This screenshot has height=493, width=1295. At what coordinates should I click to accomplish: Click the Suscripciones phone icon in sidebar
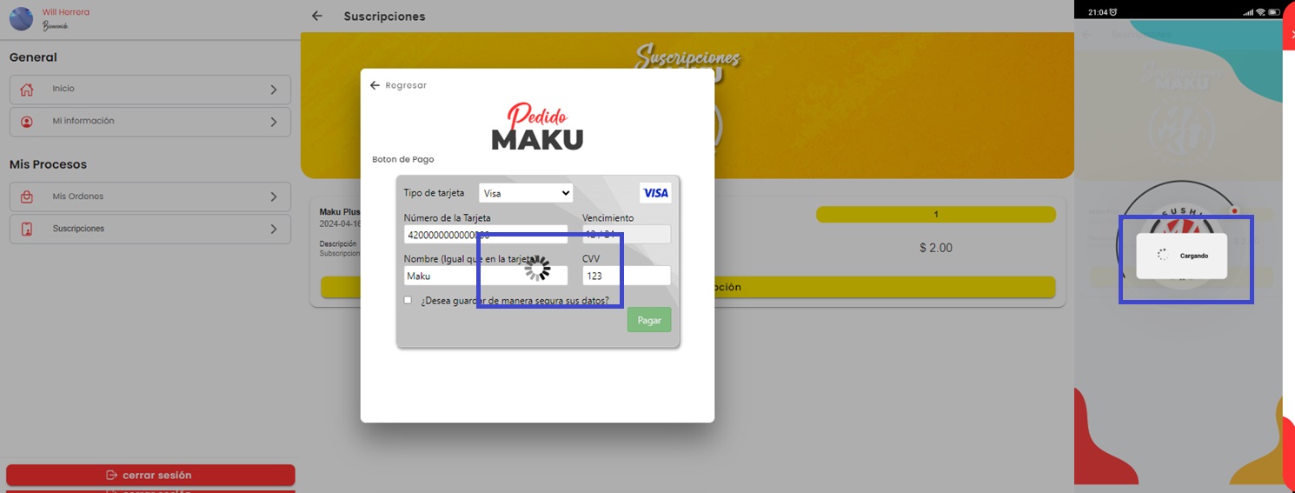point(27,229)
